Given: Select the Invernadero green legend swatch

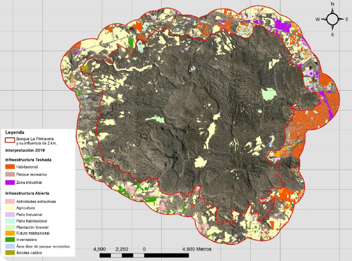Looking at the screenshot, I should (9, 240).
